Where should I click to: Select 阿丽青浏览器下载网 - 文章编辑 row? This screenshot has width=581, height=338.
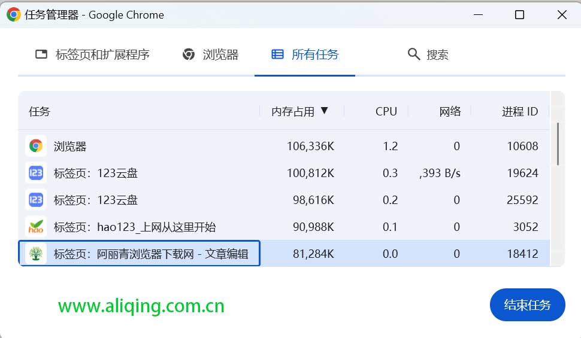click(x=284, y=254)
